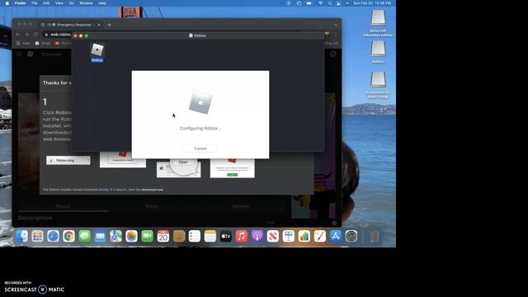Go back in the Chrome window
The image size is (528, 297).
click(18, 35)
